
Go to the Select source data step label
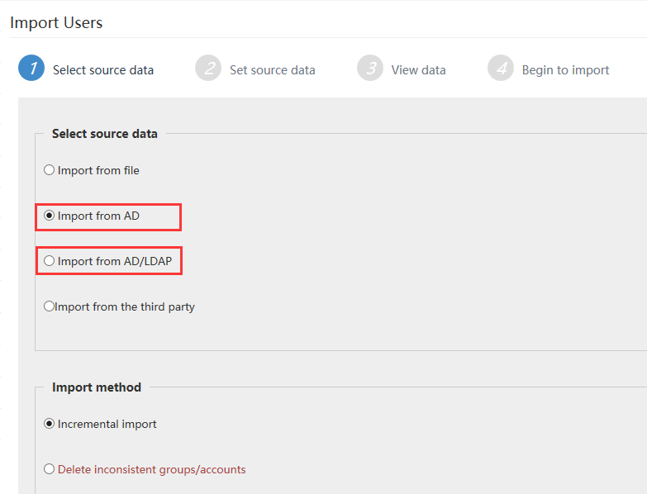click(103, 70)
